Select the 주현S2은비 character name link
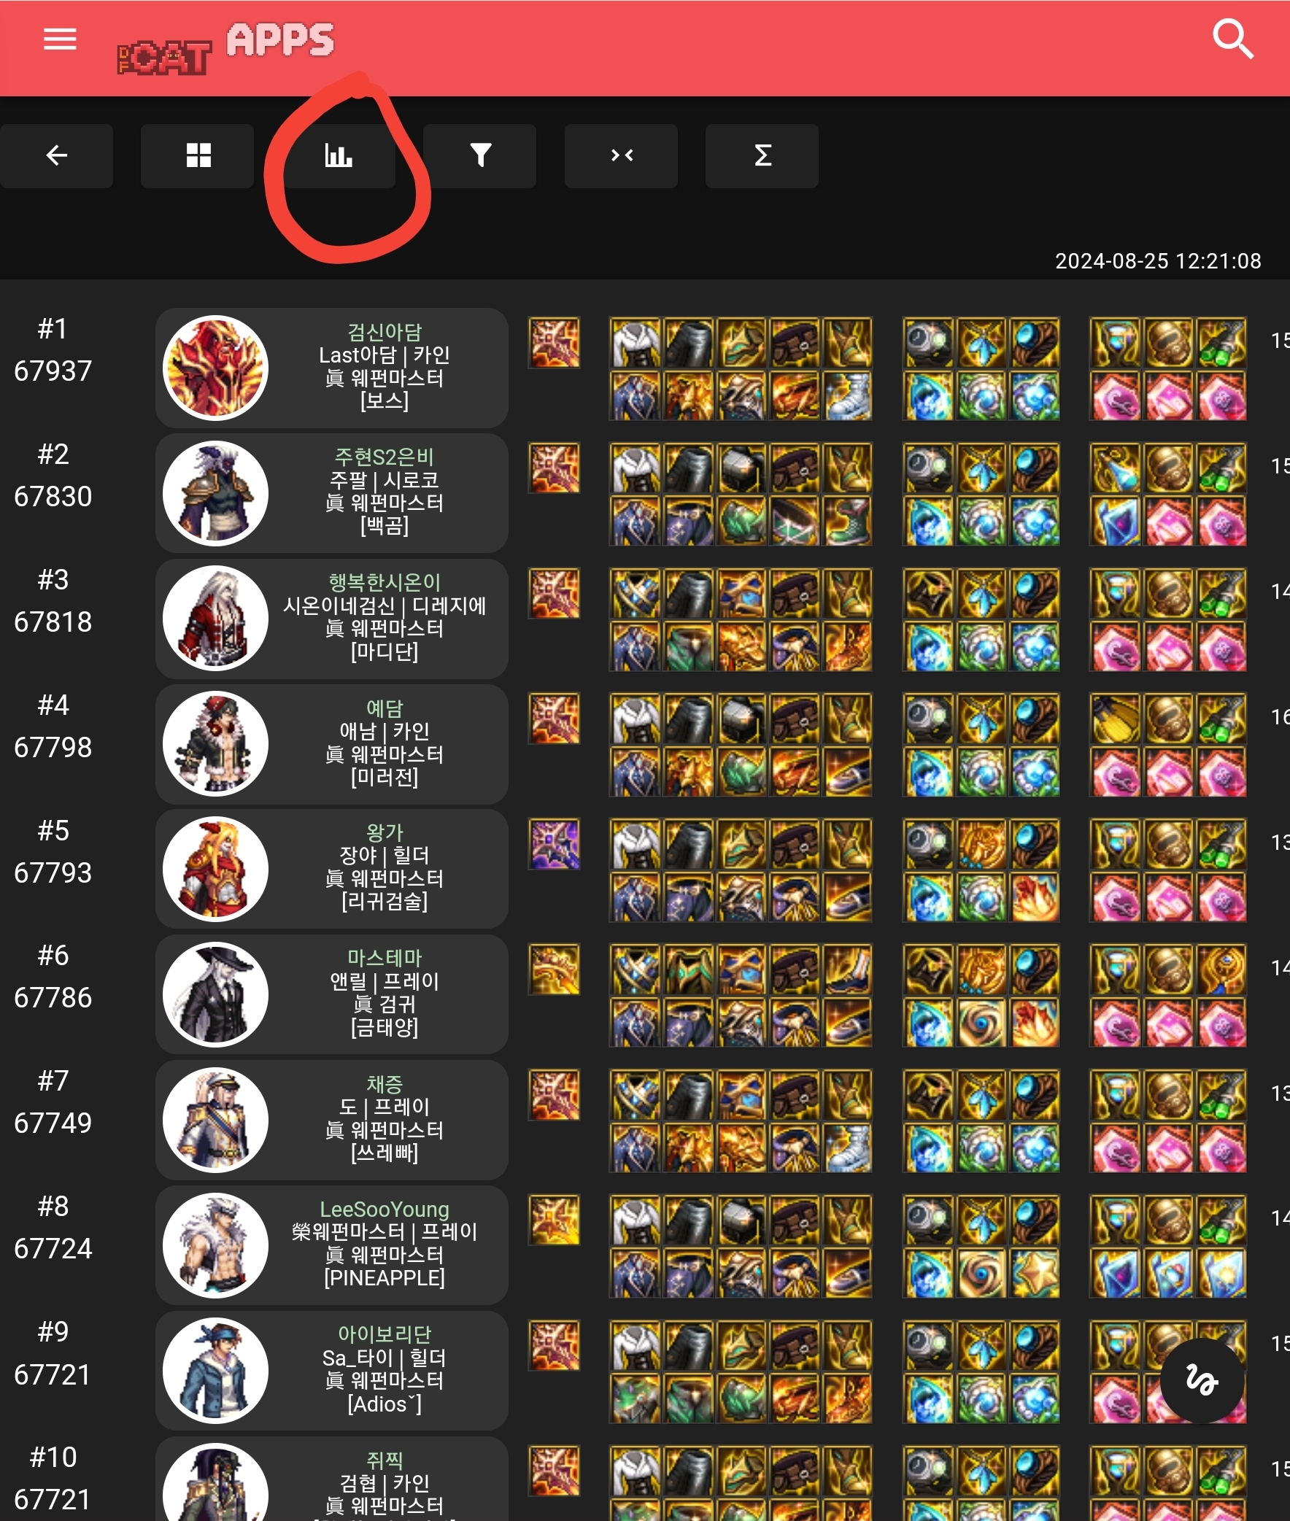 click(385, 457)
